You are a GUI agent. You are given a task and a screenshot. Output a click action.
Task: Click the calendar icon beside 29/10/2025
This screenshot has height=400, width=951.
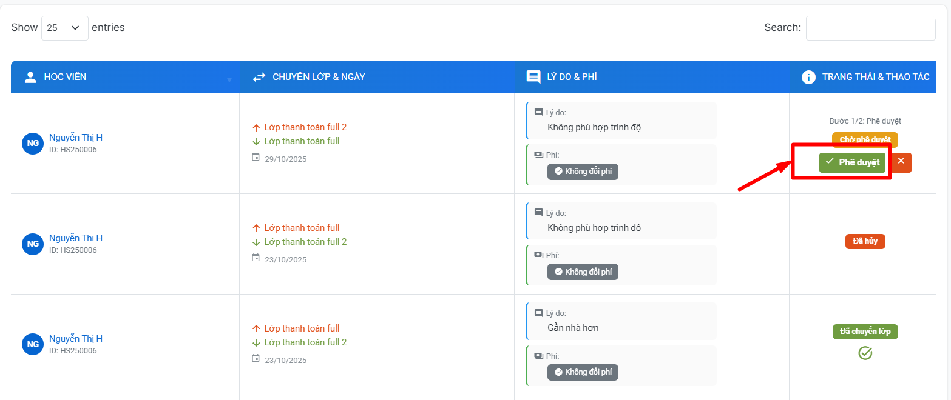pos(256,158)
